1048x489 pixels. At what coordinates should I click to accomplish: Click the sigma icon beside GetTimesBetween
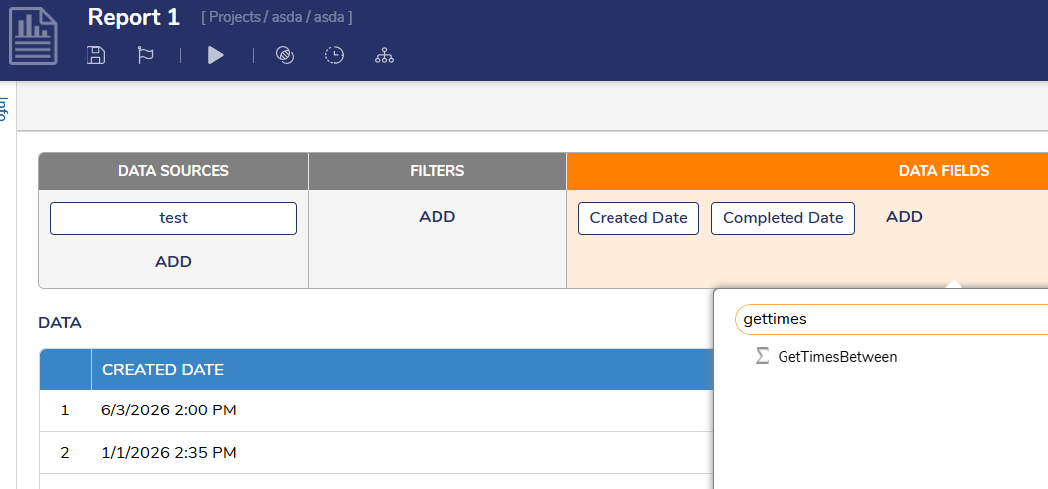762,356
